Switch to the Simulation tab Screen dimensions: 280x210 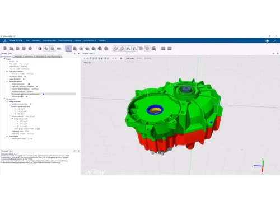tap(40, 57)
